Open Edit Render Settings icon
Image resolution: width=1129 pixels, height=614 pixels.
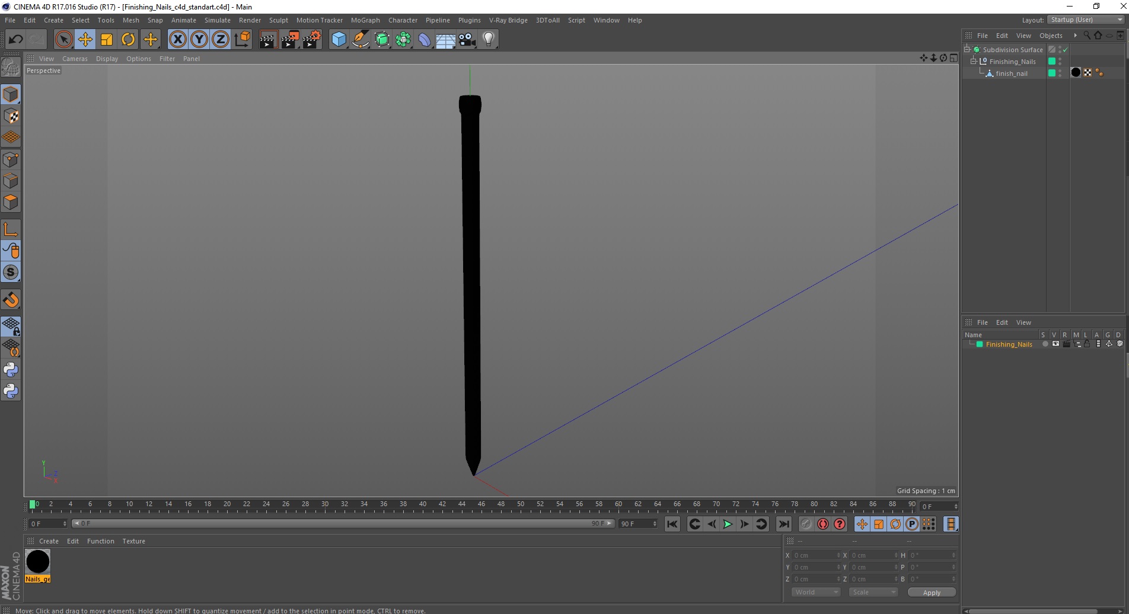click(x=312, y=40)
